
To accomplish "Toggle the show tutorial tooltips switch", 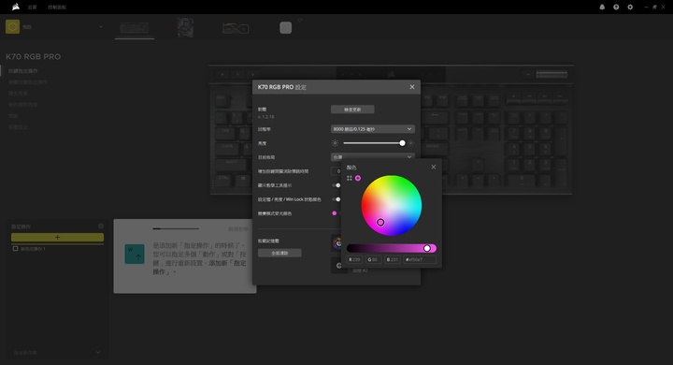I will [336, 185].
